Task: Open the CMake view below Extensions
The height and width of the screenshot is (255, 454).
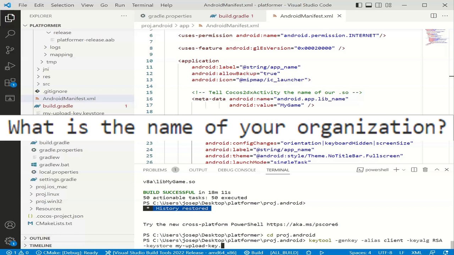Action: (10, 99)
